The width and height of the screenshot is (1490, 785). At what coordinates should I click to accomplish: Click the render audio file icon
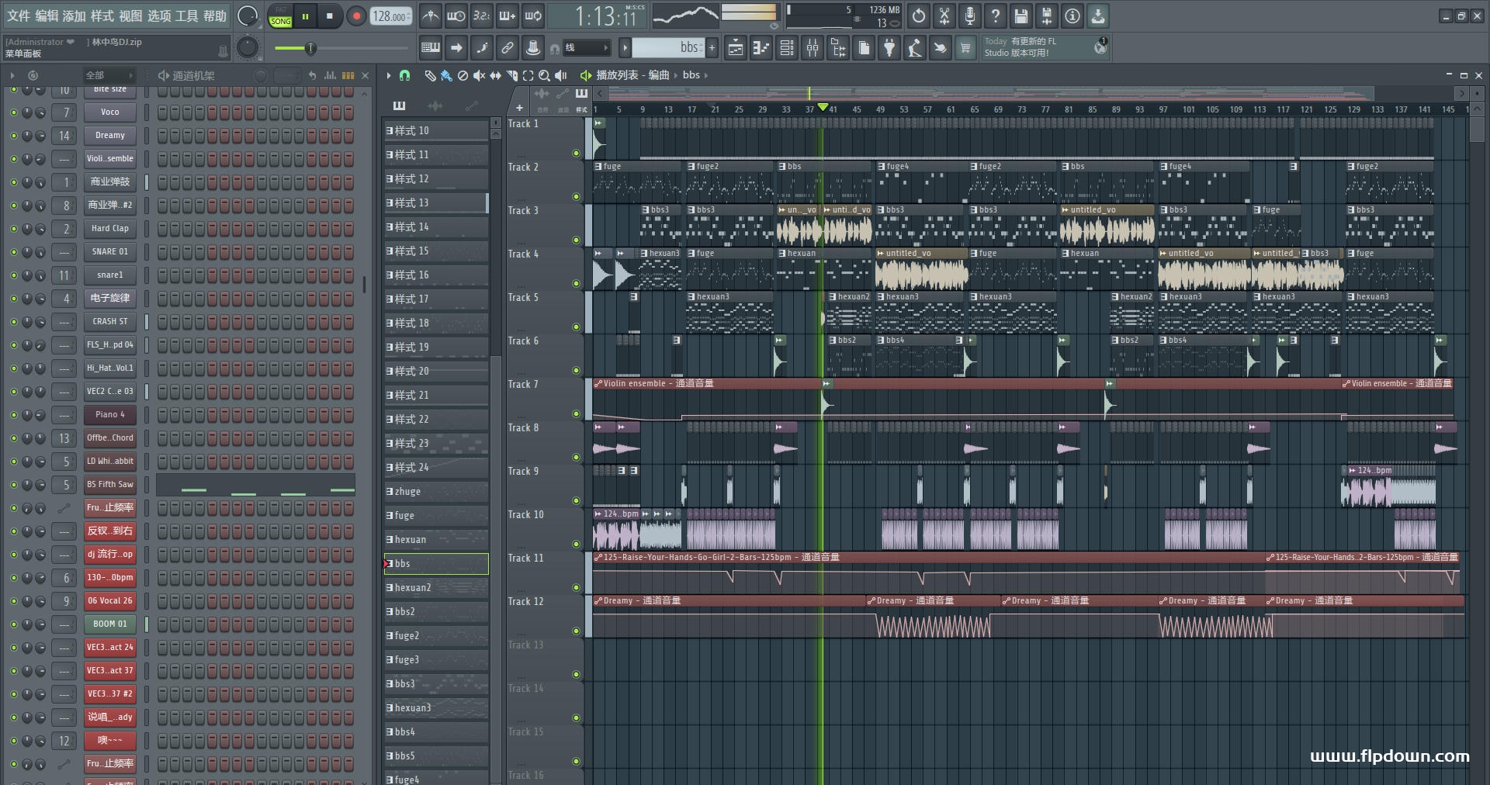(x=1047, y=16)
